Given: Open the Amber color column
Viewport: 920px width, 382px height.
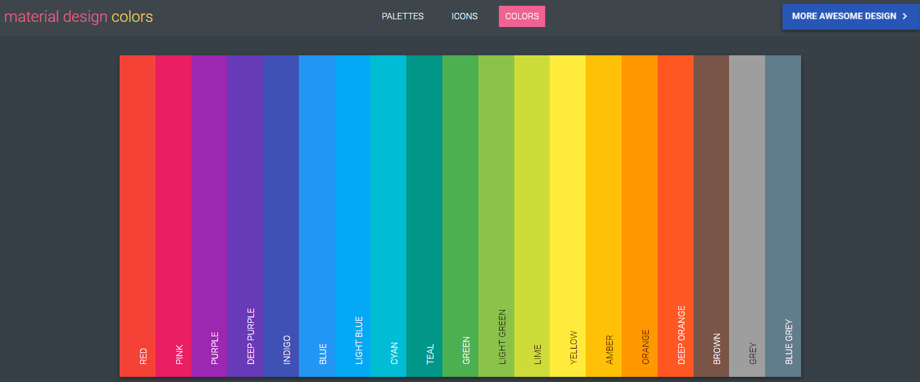Looking at the screenshot, I should [x=604, y=216].
